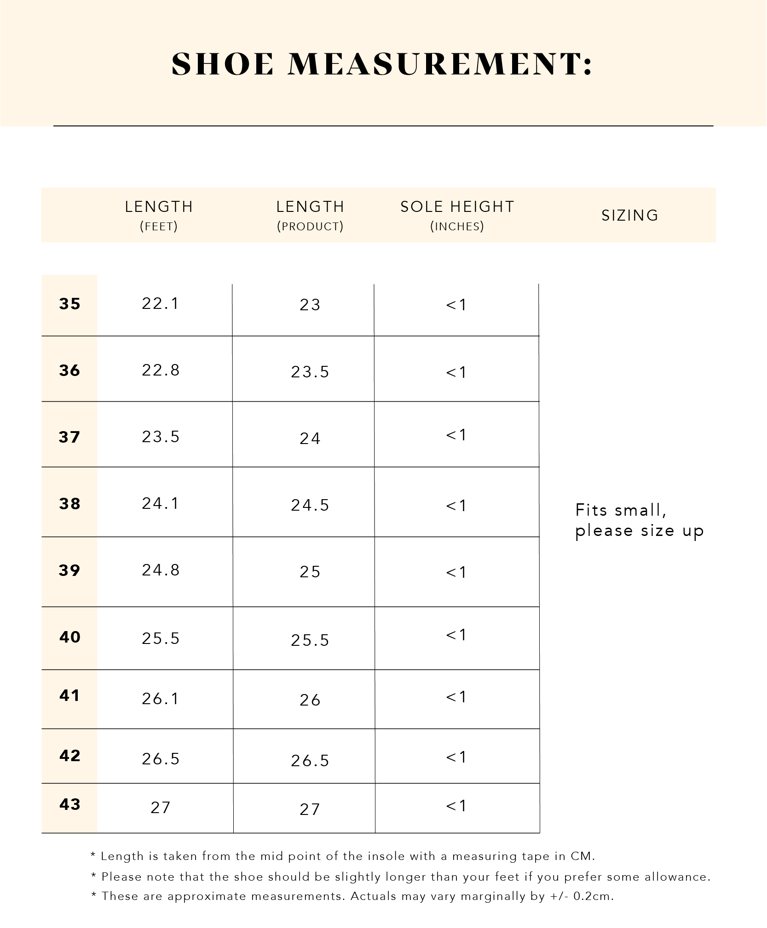The height and width of the screenshot is (928, 767).
Task: Select the size 35 row label
Action: tap(70, 304)
